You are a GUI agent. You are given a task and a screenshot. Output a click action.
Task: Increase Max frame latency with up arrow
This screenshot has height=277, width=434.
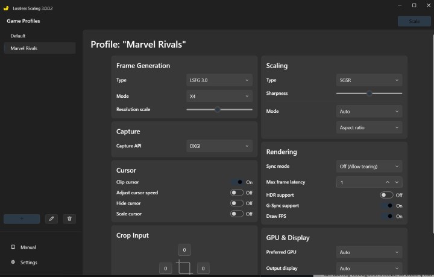pyautogui.click(x=387, y=182)
